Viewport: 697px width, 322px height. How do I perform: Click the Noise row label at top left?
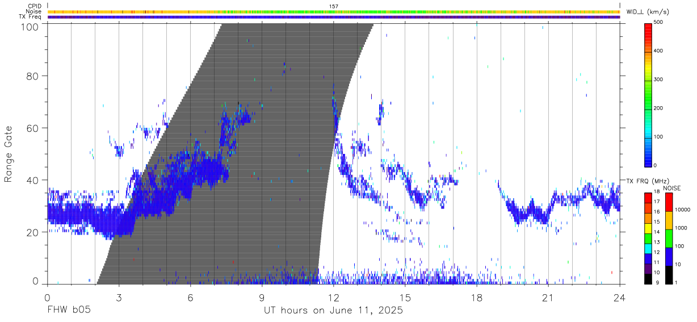click(34, 11)
